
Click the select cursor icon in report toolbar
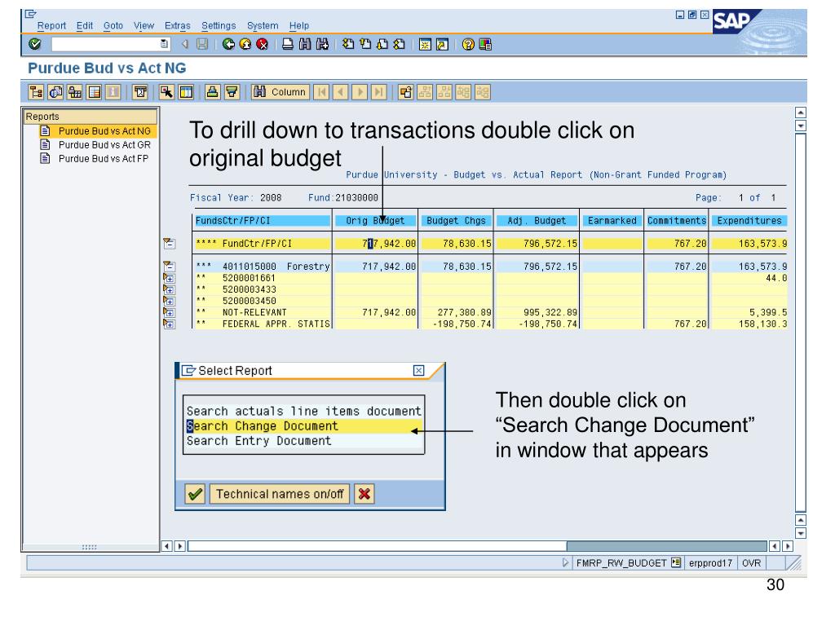click(x=166, y=92)
